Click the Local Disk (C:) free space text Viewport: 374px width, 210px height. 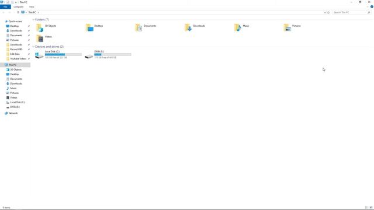(56, 58)
